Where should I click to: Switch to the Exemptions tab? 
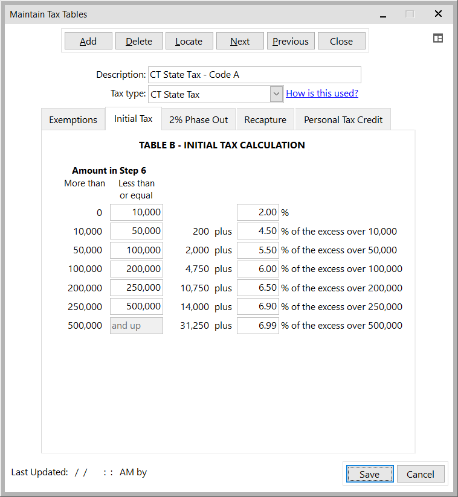73,119
